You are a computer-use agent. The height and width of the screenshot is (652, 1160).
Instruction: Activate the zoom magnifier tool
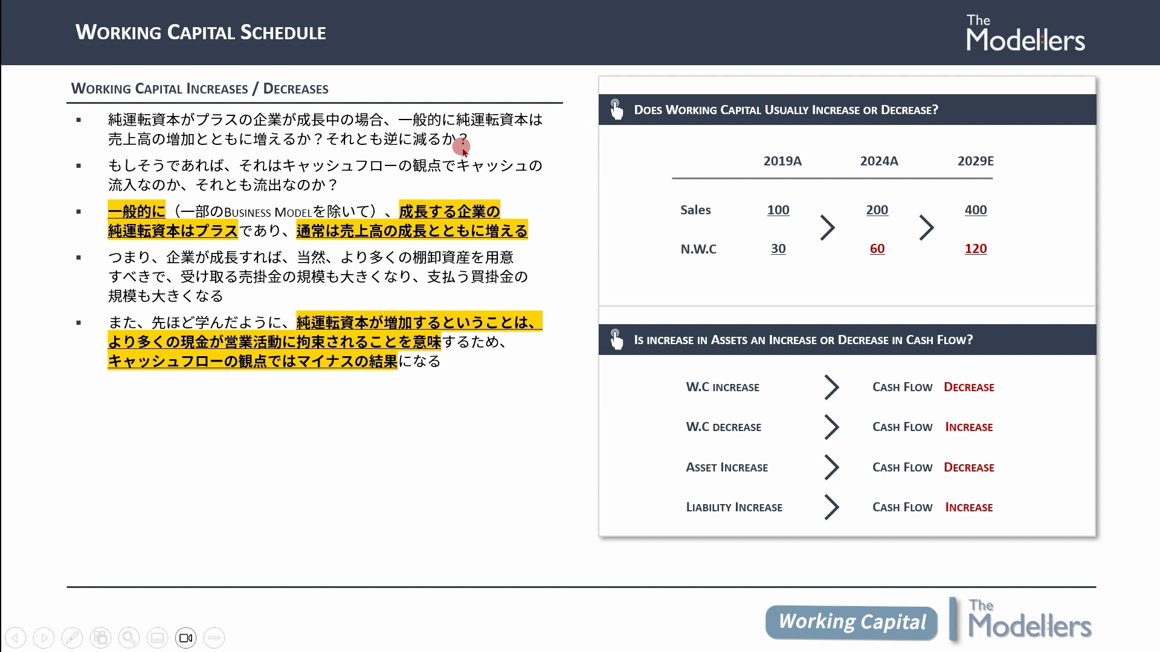point(129,638)
